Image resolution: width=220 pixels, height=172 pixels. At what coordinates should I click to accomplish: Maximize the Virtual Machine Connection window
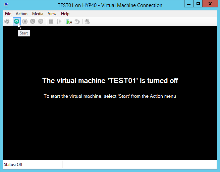[x=198, y=4]
